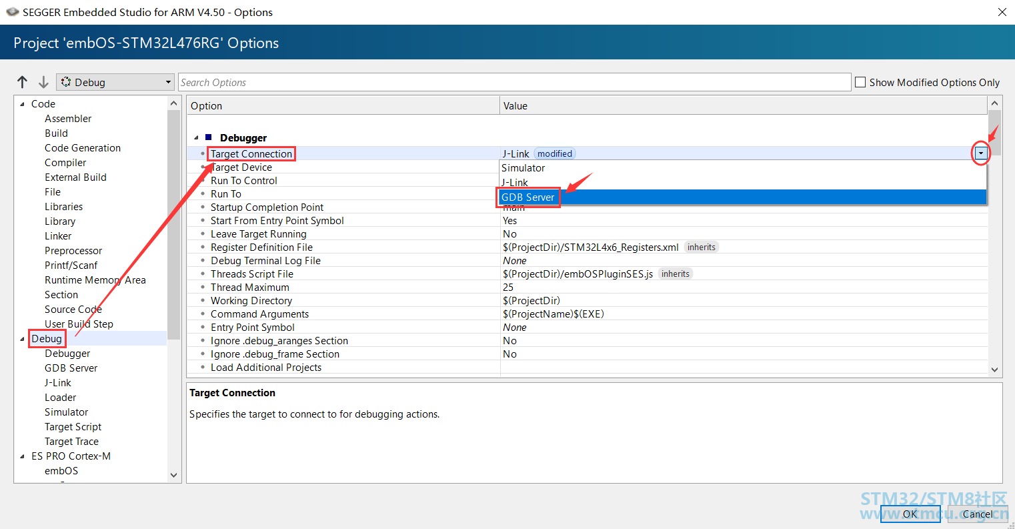This screenshot has width=1015, height=529.
Task: Select Libraries in the category tree
Action: coord(64,207)
